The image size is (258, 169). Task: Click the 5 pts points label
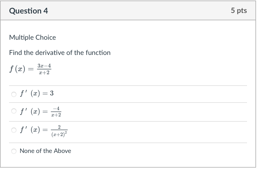tap(239, 10)
